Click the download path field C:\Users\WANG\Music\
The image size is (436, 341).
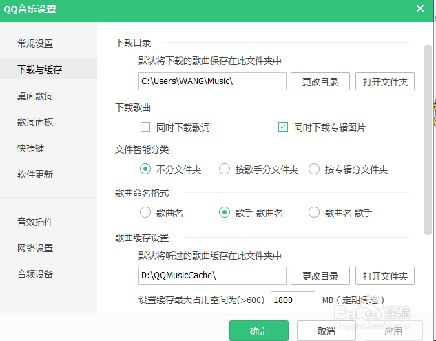click(212, 81)
